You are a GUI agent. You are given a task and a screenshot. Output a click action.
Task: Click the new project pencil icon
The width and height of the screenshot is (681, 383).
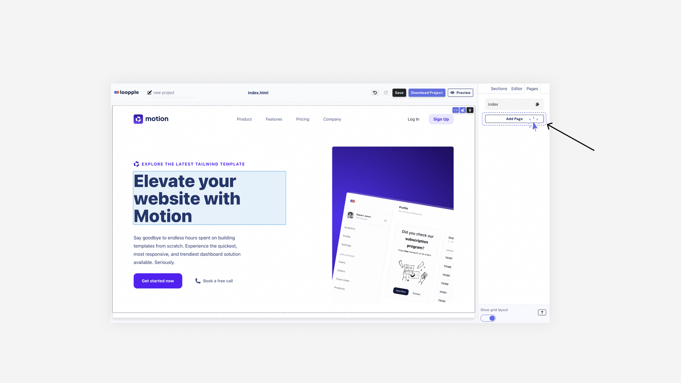click(x=149, y=93)
